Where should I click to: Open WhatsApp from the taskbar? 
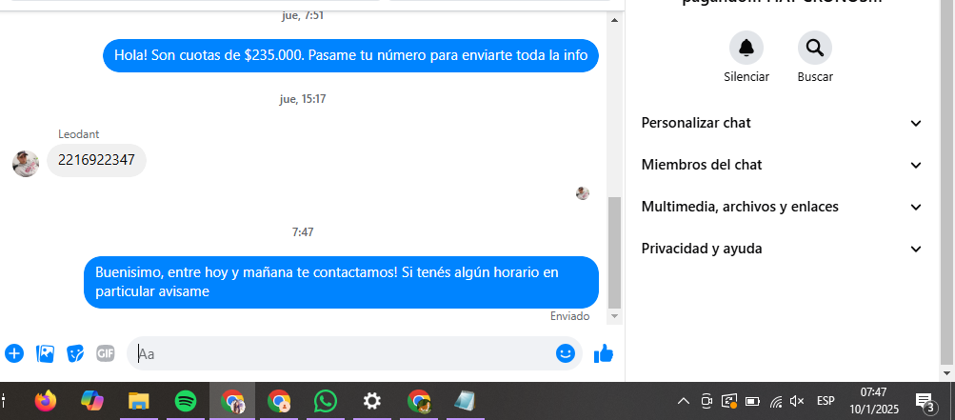point(326,401)
